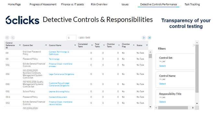Image resolution: width=223 pixels, height=117 pixels.
Task: Click School Policy control set cell
Action: click(29, 91)
